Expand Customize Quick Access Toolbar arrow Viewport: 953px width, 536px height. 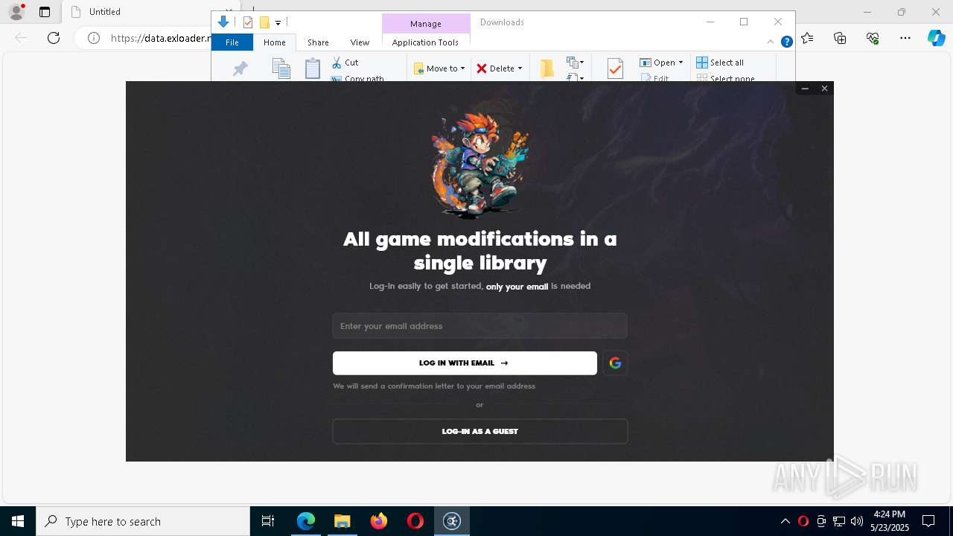(278, 23)
